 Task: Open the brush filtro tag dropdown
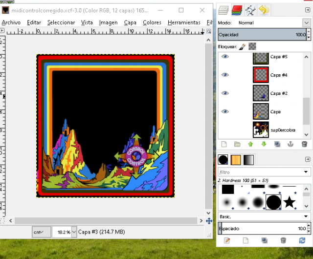tap(307, 172)
